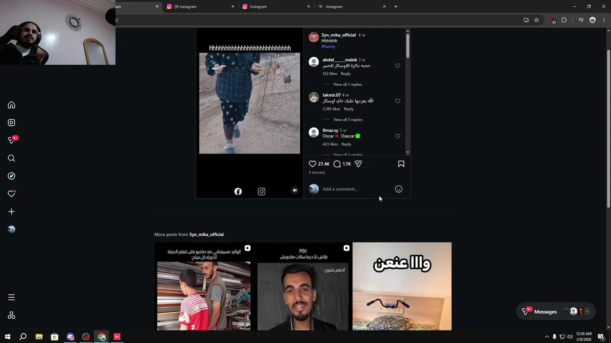Open the Meta apps grid icon in sidebar
The height and width of the screenshot is (343, 611).
(11, 315)
